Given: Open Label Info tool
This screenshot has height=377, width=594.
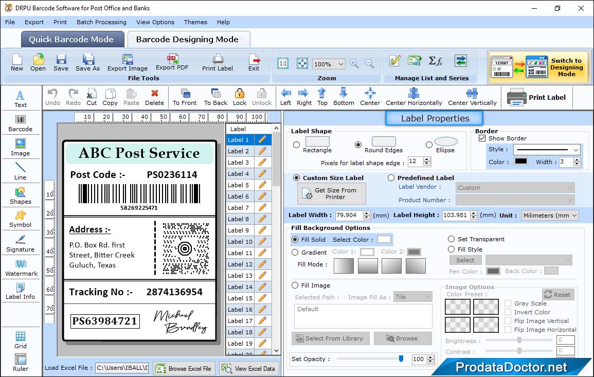Looking at the screenshot, I should point(21,292).
